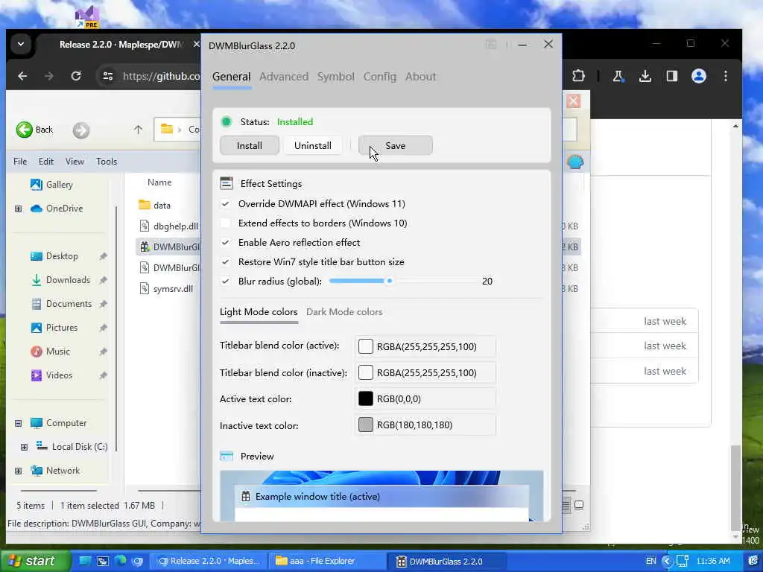Viewport: 763px width, 572px height.
Task: Select symsrv.dll file
Action: click(x=166, y=289)
